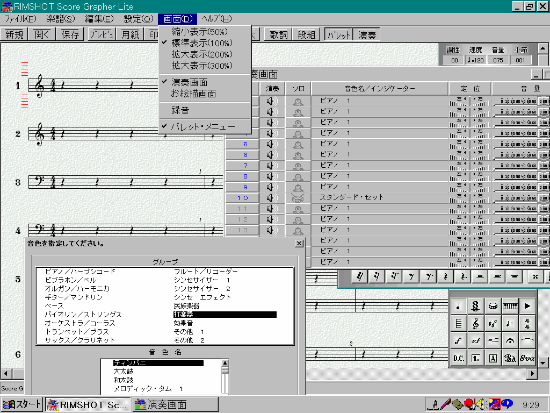The image size is (550, 413).
Task: Select the forte dynamics icon
Action: pyautogui.click(x=458, y=340)
